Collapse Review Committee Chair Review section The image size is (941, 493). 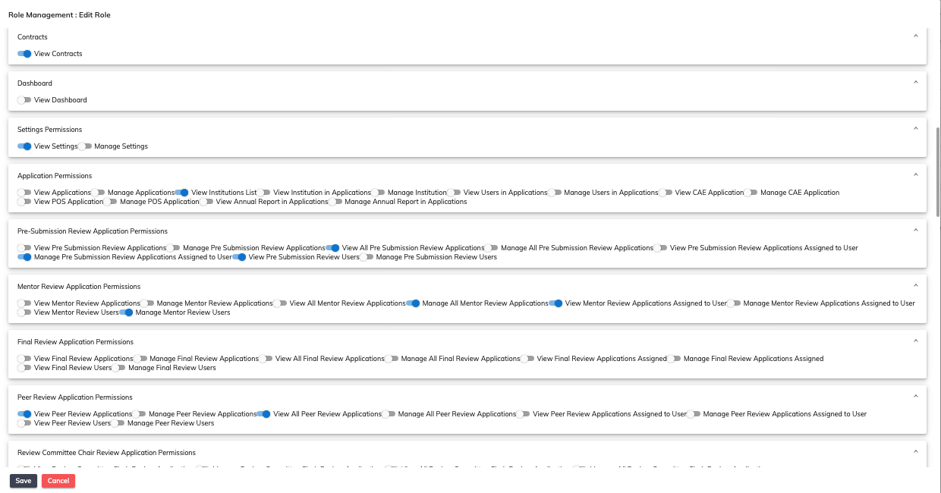tap(915, 452)
